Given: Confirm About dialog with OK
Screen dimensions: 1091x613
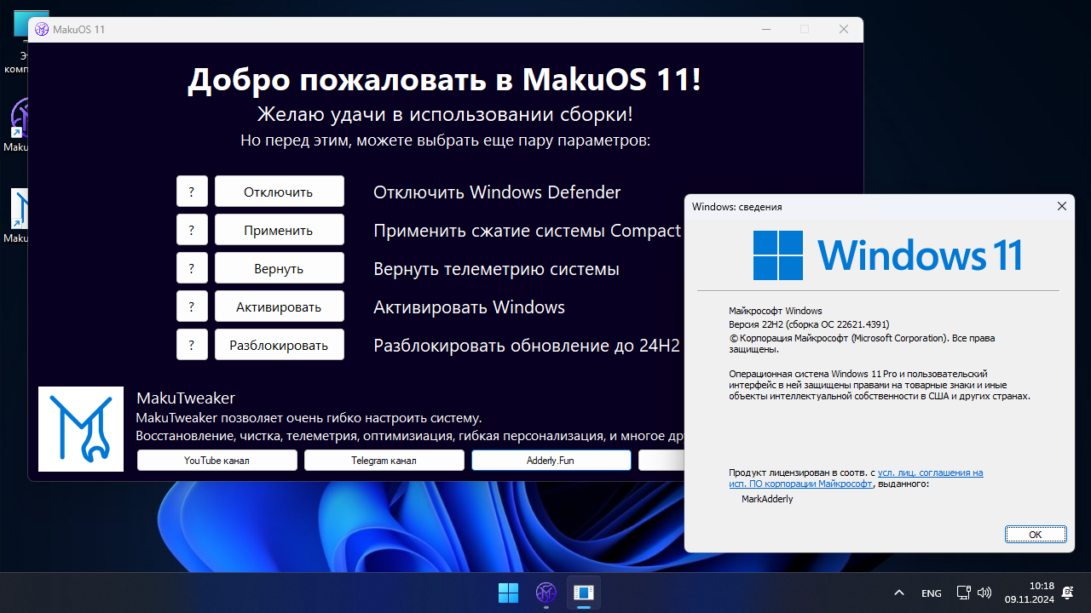Looking at the screenshot, I should coord(1036,535).
